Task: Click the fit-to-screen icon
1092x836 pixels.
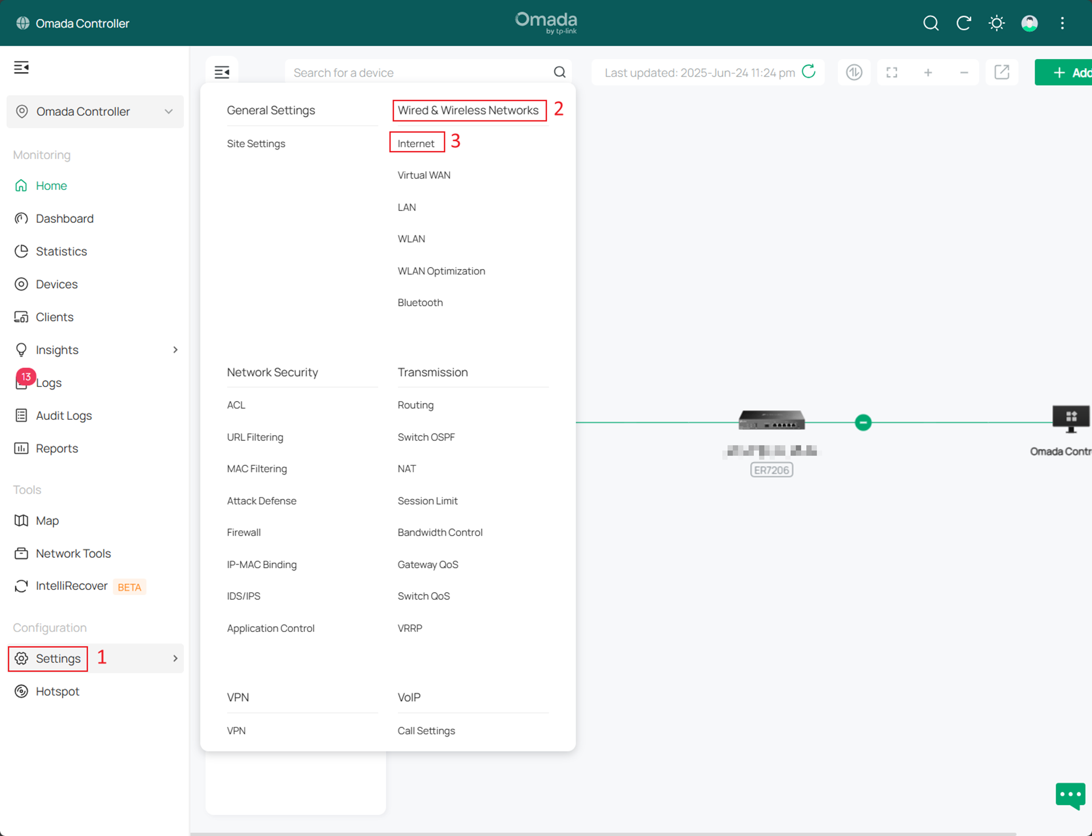Action: click(892, 73)
